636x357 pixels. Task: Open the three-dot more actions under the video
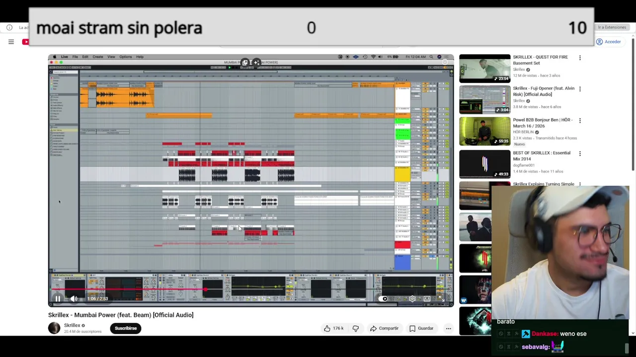coord(448,328)
